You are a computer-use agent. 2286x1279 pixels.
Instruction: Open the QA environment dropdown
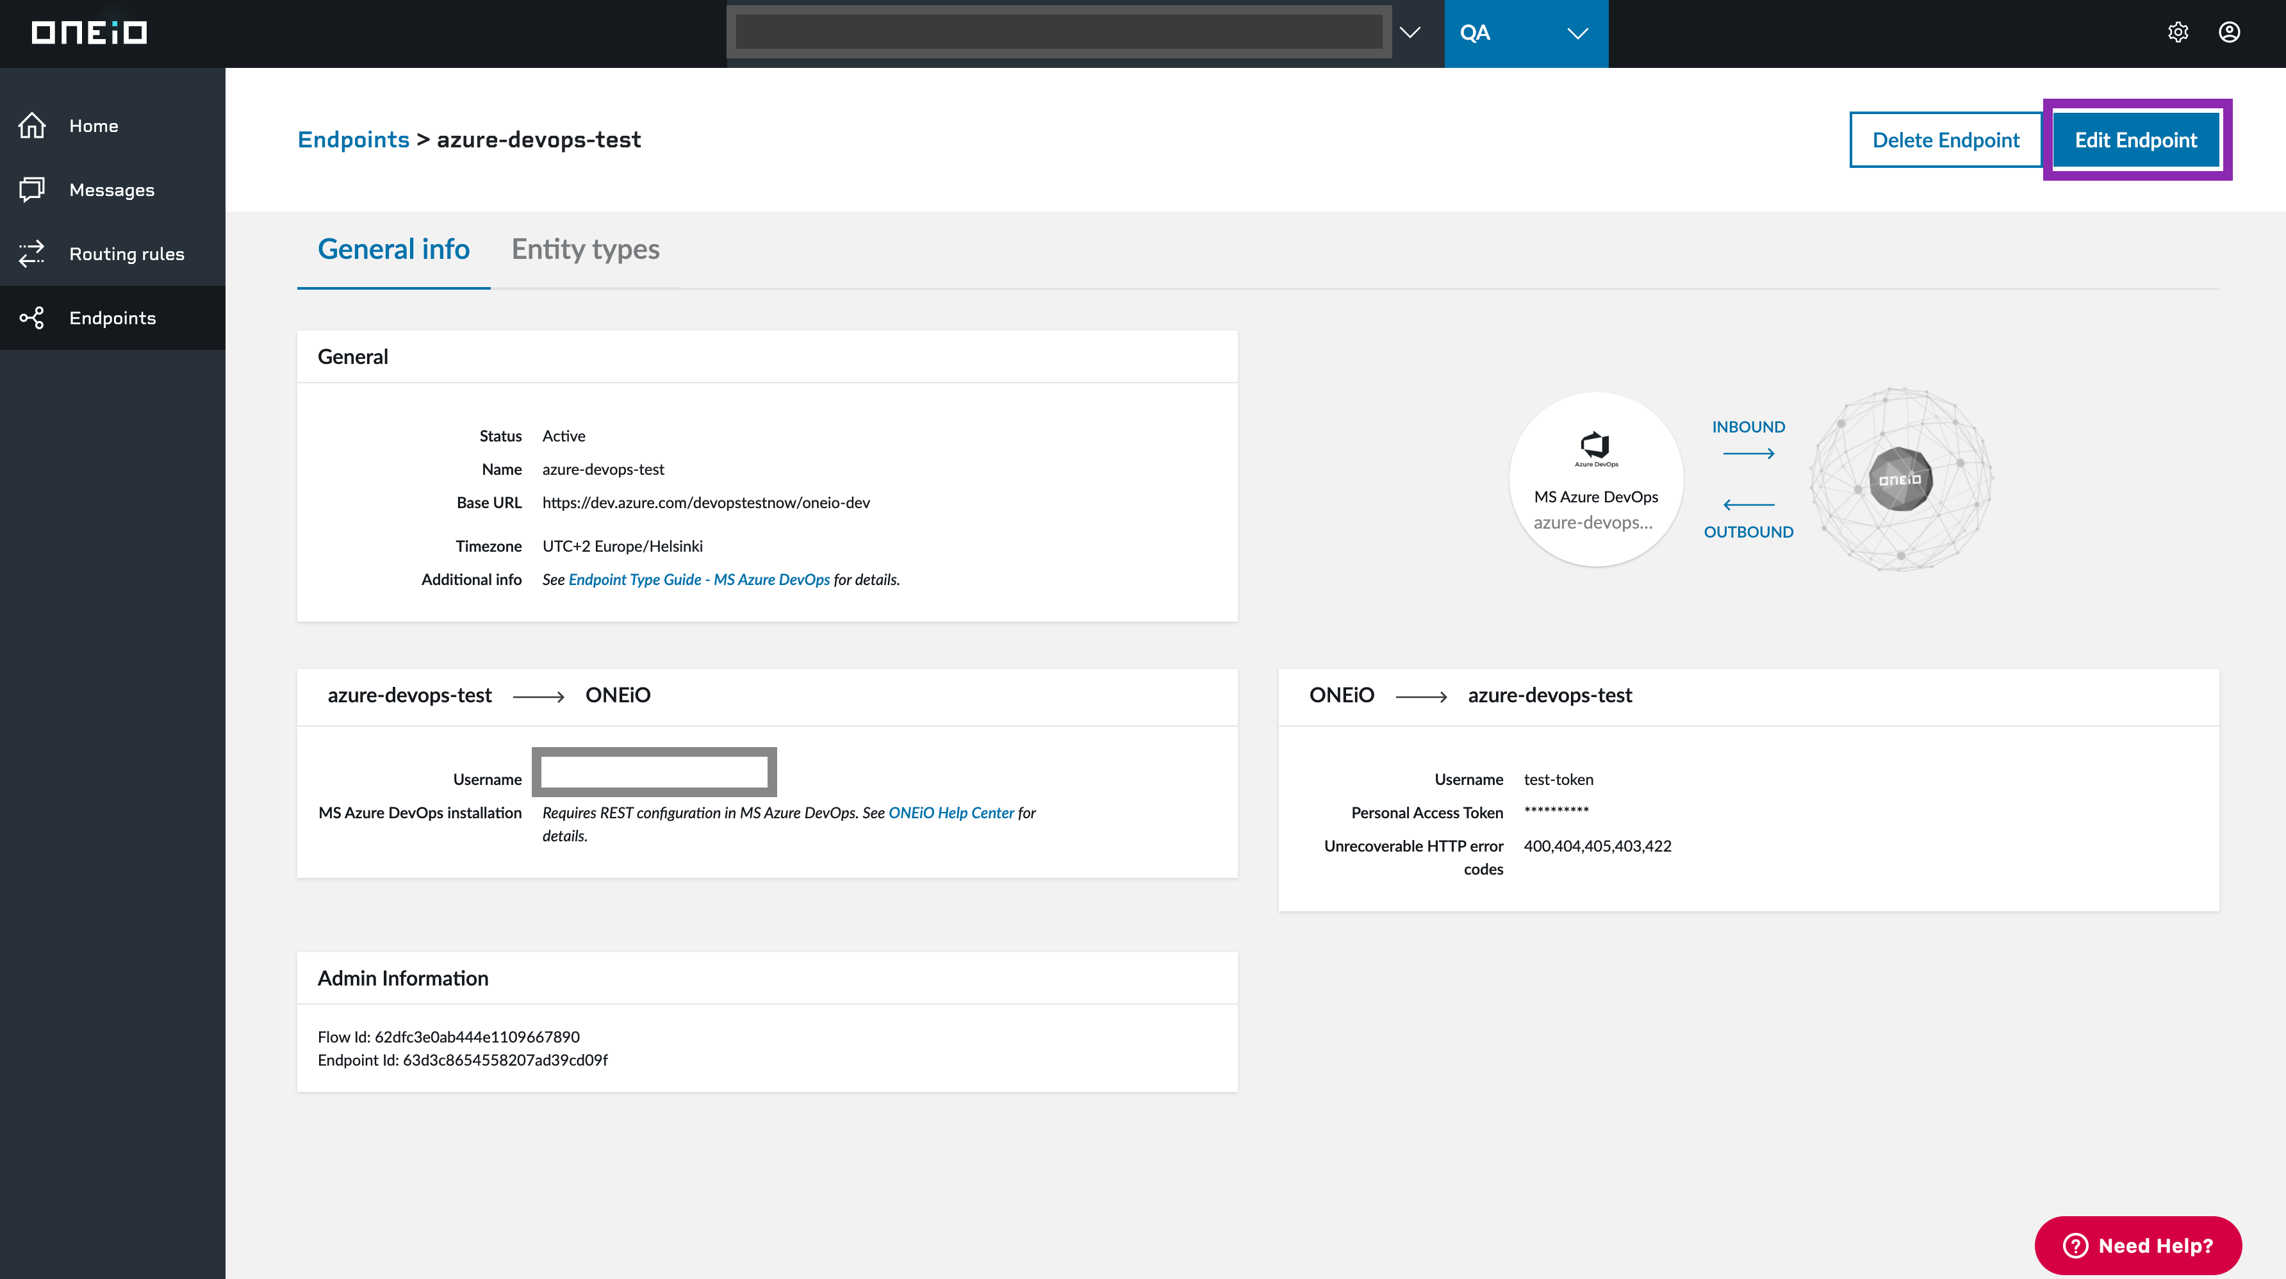1525,33
